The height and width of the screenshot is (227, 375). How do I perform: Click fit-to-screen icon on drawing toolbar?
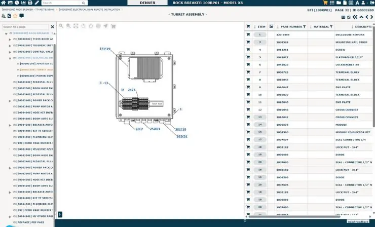pos(76,26)
